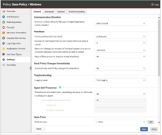Collapse the left navigation pane handle

[31, 68]
